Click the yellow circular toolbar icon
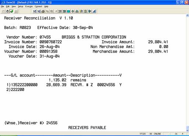 coord(81,11)
